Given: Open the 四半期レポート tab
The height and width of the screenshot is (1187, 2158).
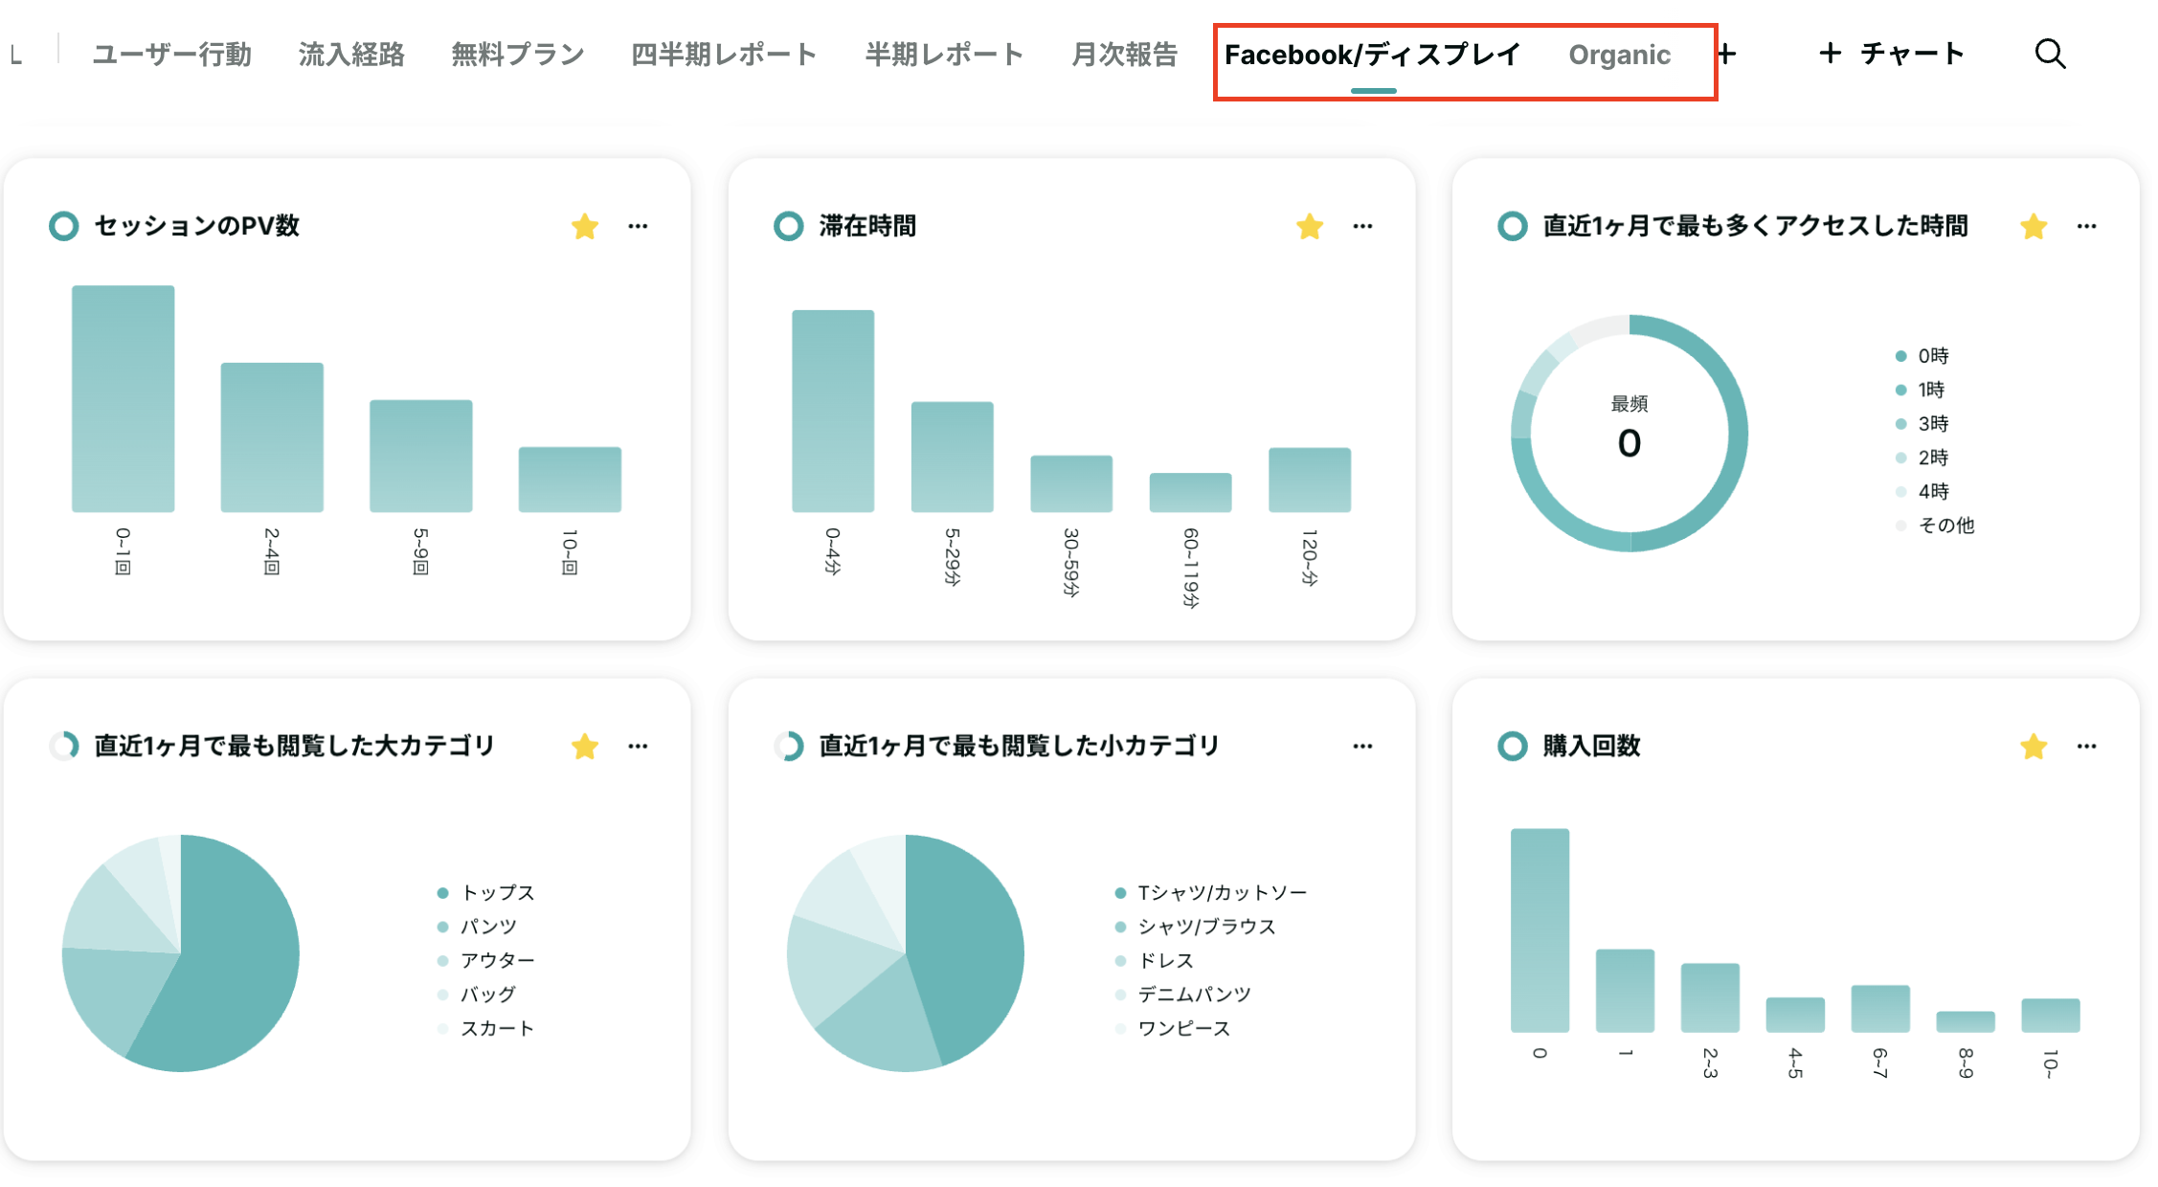Looking at the screenshot, I should tap(724, 55).
